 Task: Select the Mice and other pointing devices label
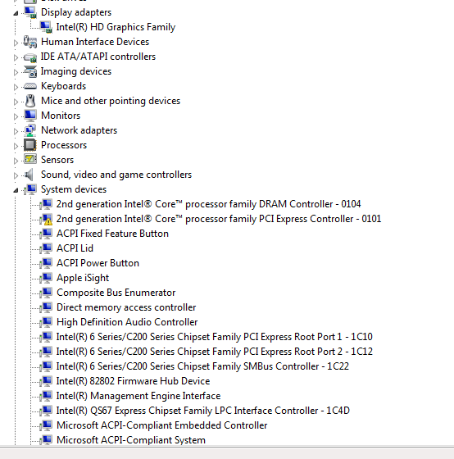[x=111, y=101]
